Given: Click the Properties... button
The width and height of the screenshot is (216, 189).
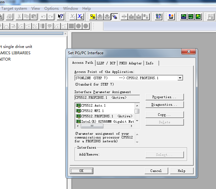Looking at the screenshot, I should (x=165, y=97).
